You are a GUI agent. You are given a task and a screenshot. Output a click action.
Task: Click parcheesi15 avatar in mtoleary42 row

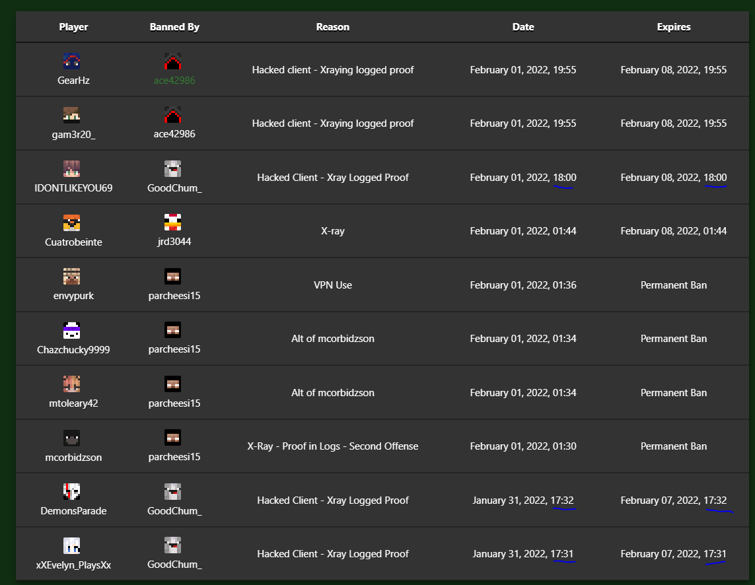[x=173, y=384]
